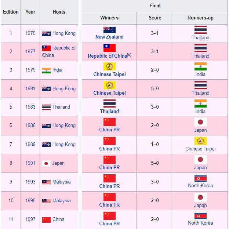The width and height of the screenshot is (229, 229).
Task: Click the Thailand flag in the 1977 runners-up cell
Action: click(200, 48)
